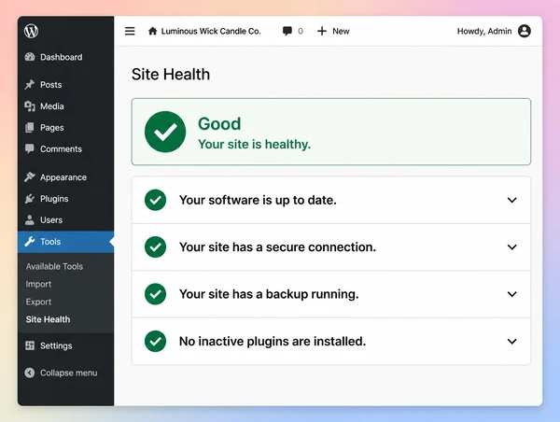Open Users menu label
Image resolution: width=560 pixels, height=422 pixels.
tap(51, 220)
